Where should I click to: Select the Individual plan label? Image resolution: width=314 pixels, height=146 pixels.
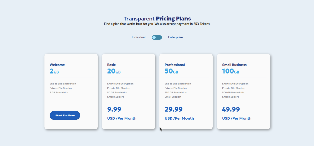tap(138, 37)
